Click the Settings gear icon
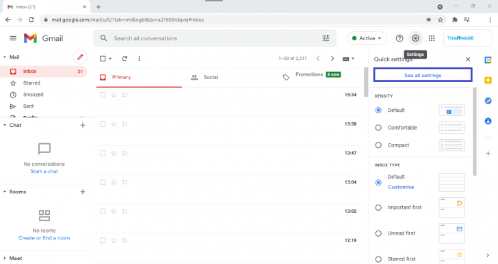498x264 pixels. 415,38
